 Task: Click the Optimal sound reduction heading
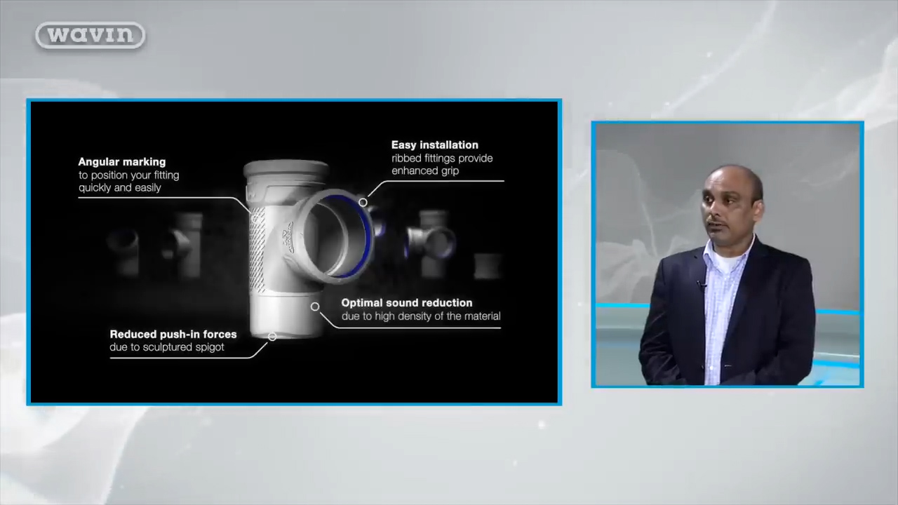pos(406,303)
